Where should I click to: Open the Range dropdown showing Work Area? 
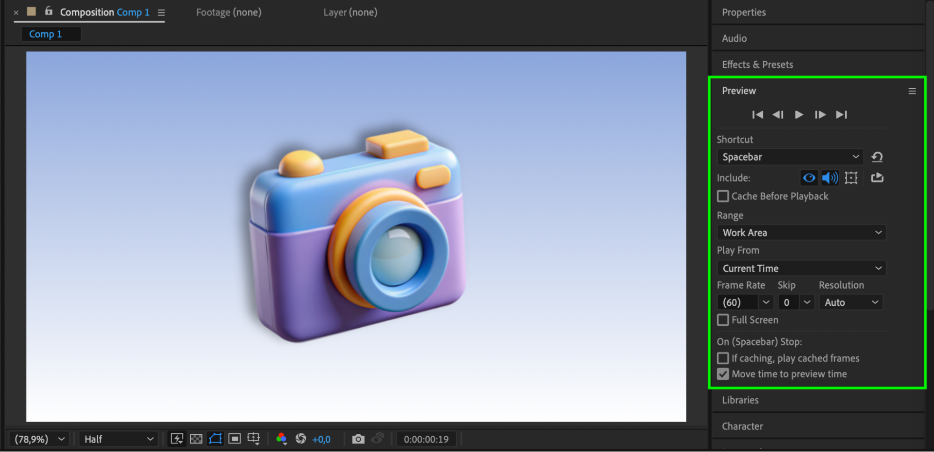click(x=801, y=233)
